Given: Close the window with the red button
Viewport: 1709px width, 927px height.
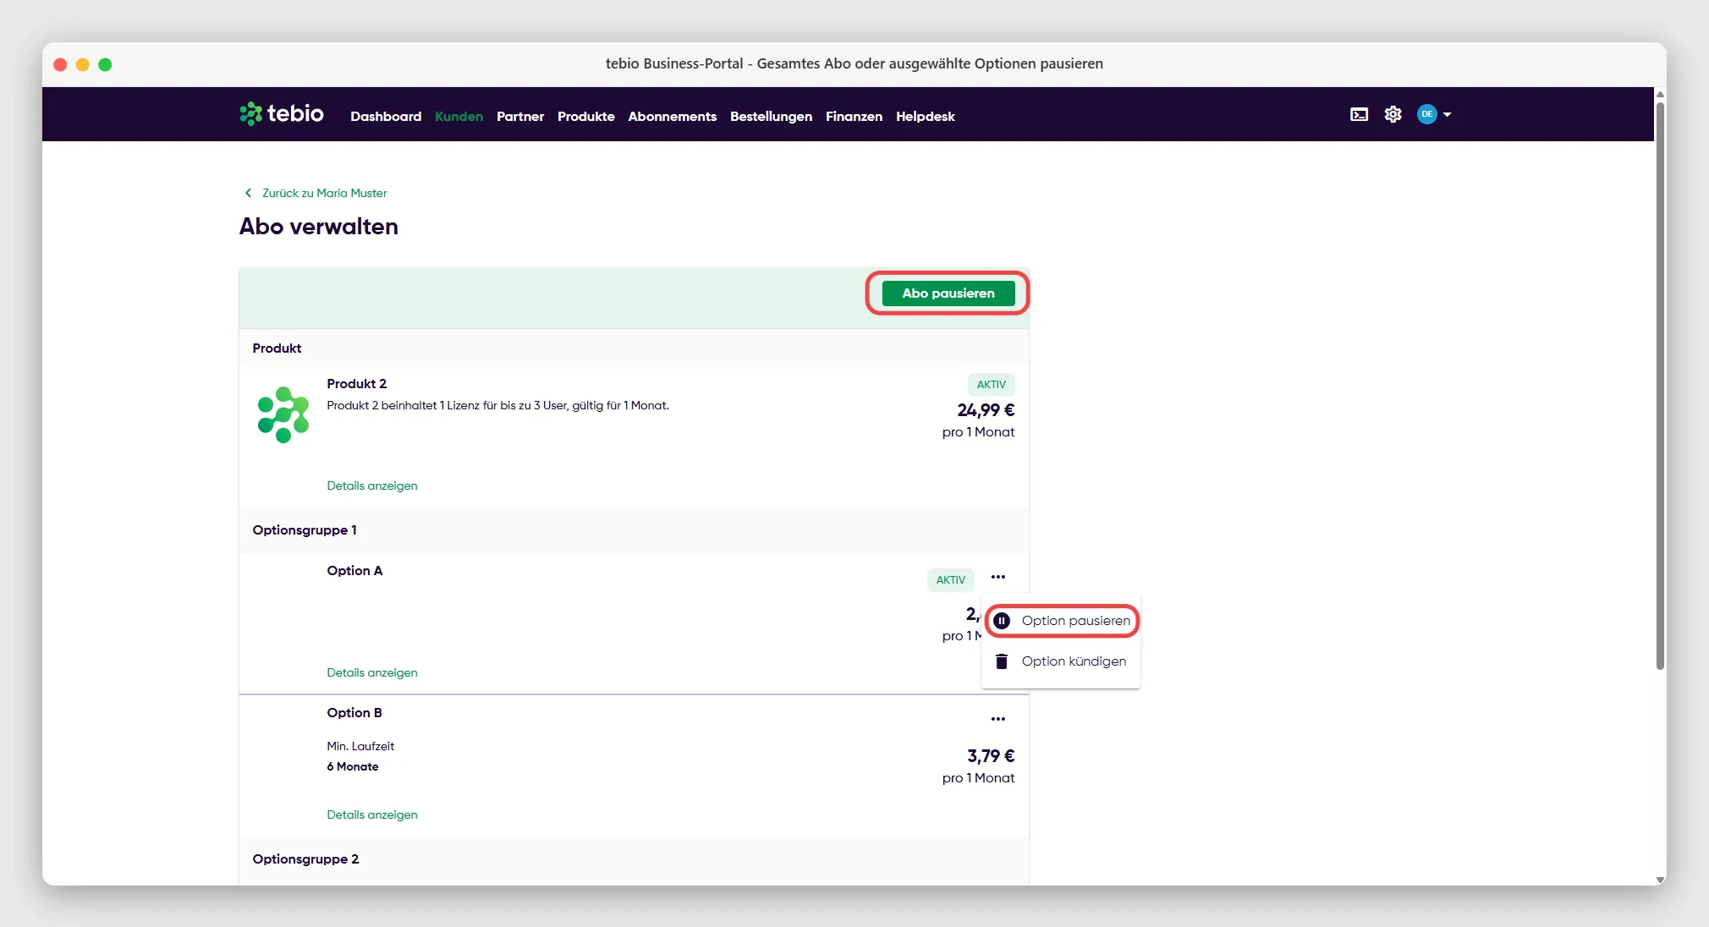Looking at the screenshot, I should [x=60, y=64].
